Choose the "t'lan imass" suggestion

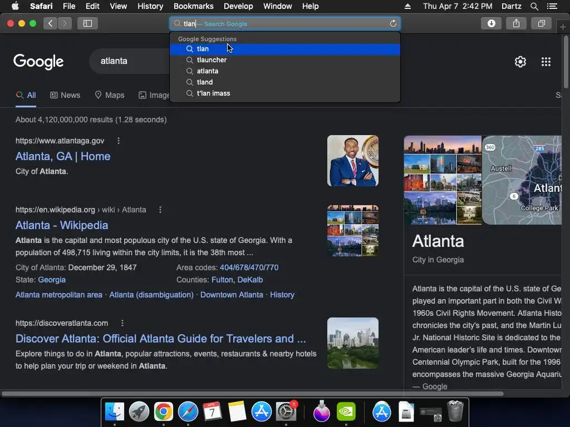pyautogui.click(x=285, y=93)
